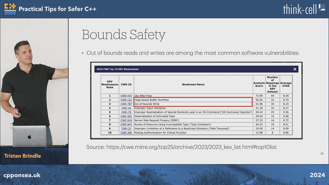
Task: Click the think-cell logo
Action: pyautogui.click(x=304, y=9)
